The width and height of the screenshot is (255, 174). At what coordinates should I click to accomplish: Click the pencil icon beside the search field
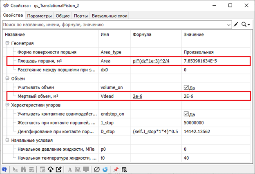(x=236, y=25)
